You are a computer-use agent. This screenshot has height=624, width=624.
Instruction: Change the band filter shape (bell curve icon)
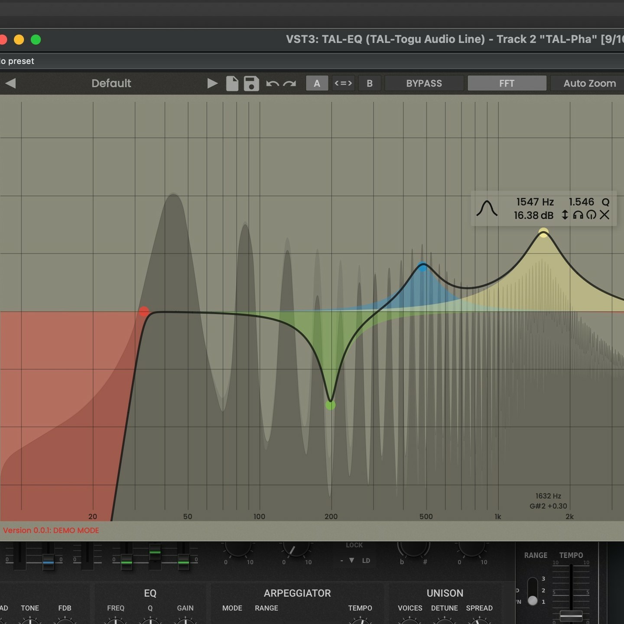487,208
